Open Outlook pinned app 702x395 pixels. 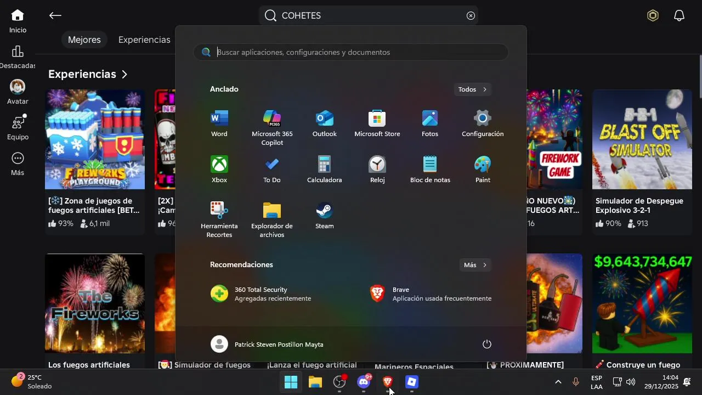[x=325, y=124]
